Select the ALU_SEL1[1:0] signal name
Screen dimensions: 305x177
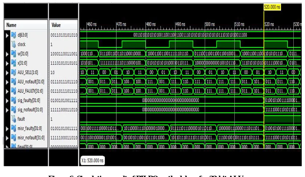point(28,72)
